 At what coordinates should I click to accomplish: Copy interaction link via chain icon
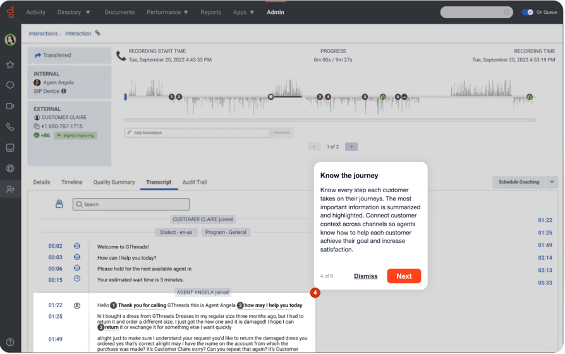(x=98, y=33)
